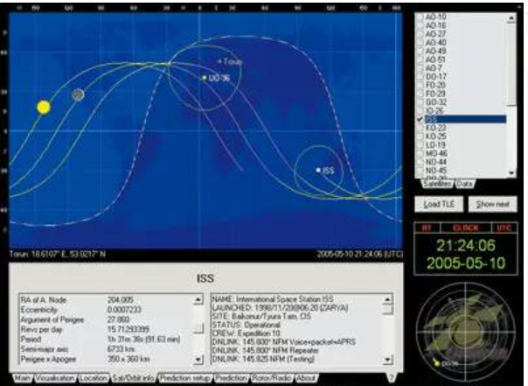Select NO-45 in the satellite list
The height and width of the screenshot is (386, 528).
pos(436,171)
